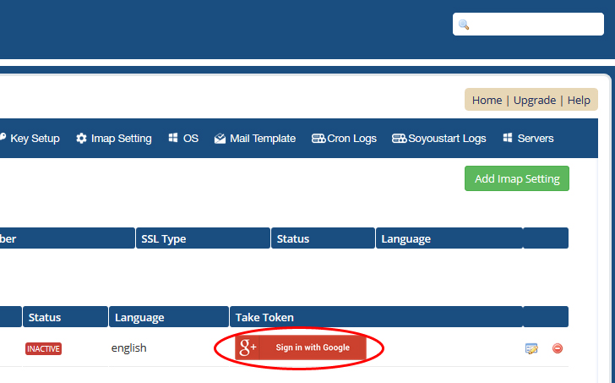Follow the Upgrade link
This screenshot has height=383, width=615.
535,100
